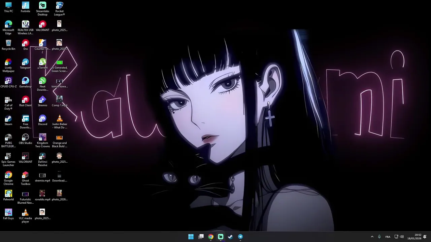
Task: Click the Google Chrome desktop shortcut
Action: [8, 178]
